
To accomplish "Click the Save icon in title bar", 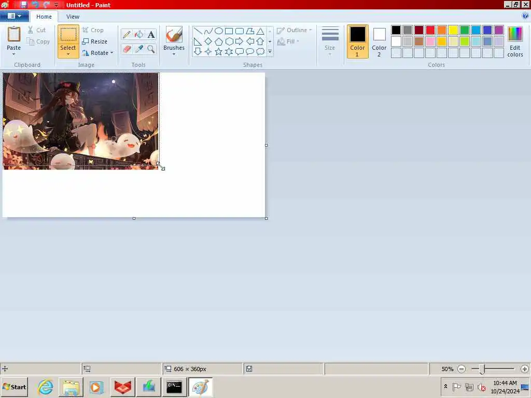I will (23, 5).
